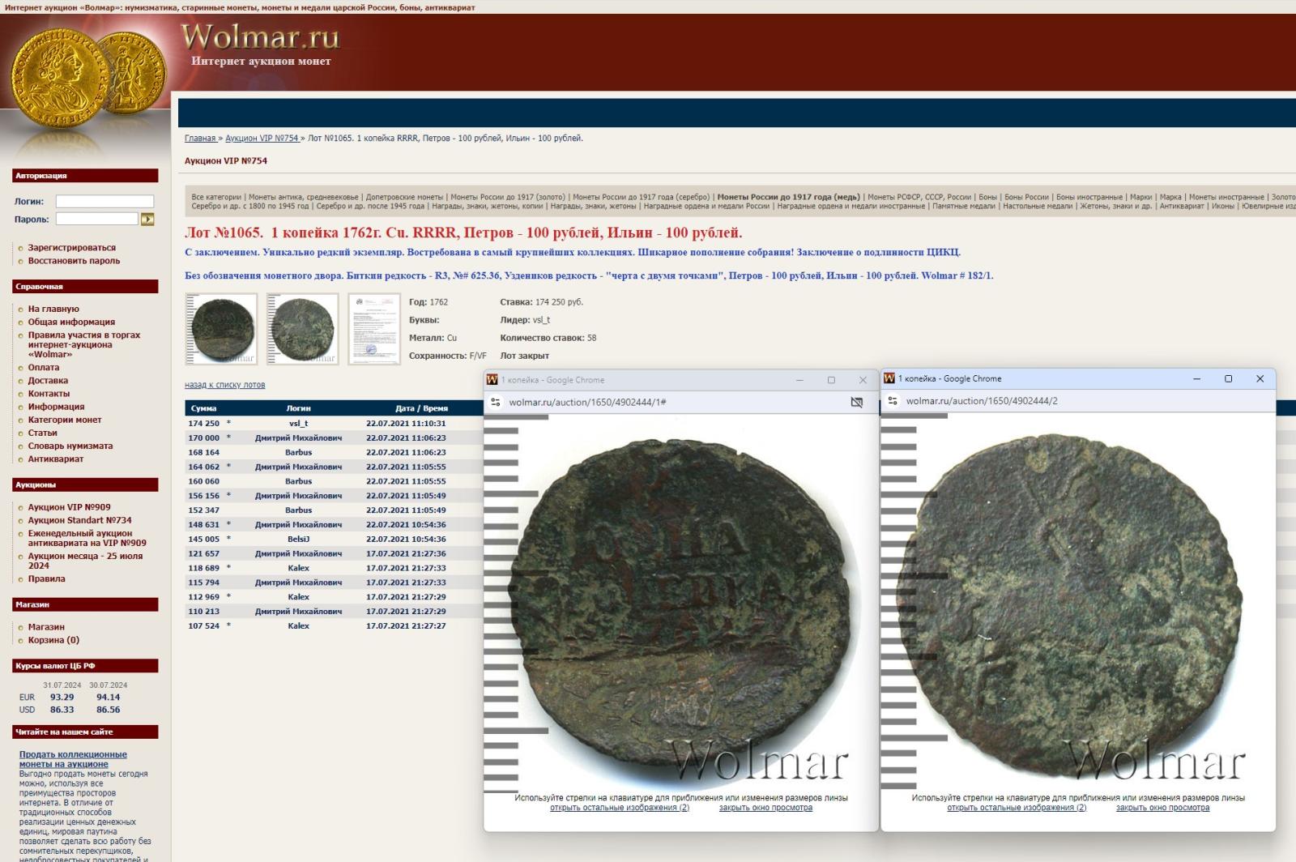1296x862 pixels.
Task: Open Антиквариат sidebar link
Action: 56,459
